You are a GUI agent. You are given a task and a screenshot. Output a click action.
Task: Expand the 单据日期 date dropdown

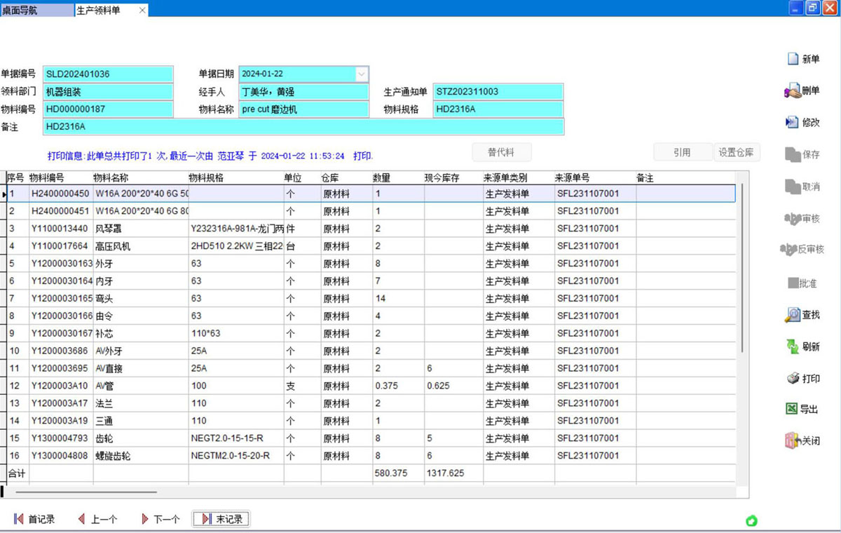click(362, 74)
